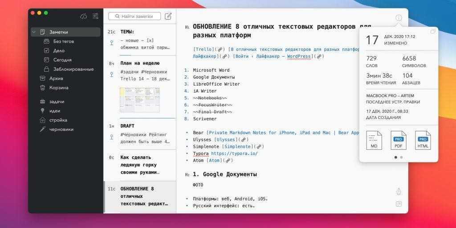Switch to second info panel page dot
This screenshot has width=456, height=228.
[x=401, y=157]
